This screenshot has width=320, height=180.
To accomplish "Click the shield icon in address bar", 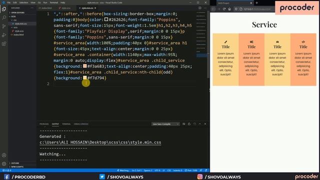I will point(236,9).
